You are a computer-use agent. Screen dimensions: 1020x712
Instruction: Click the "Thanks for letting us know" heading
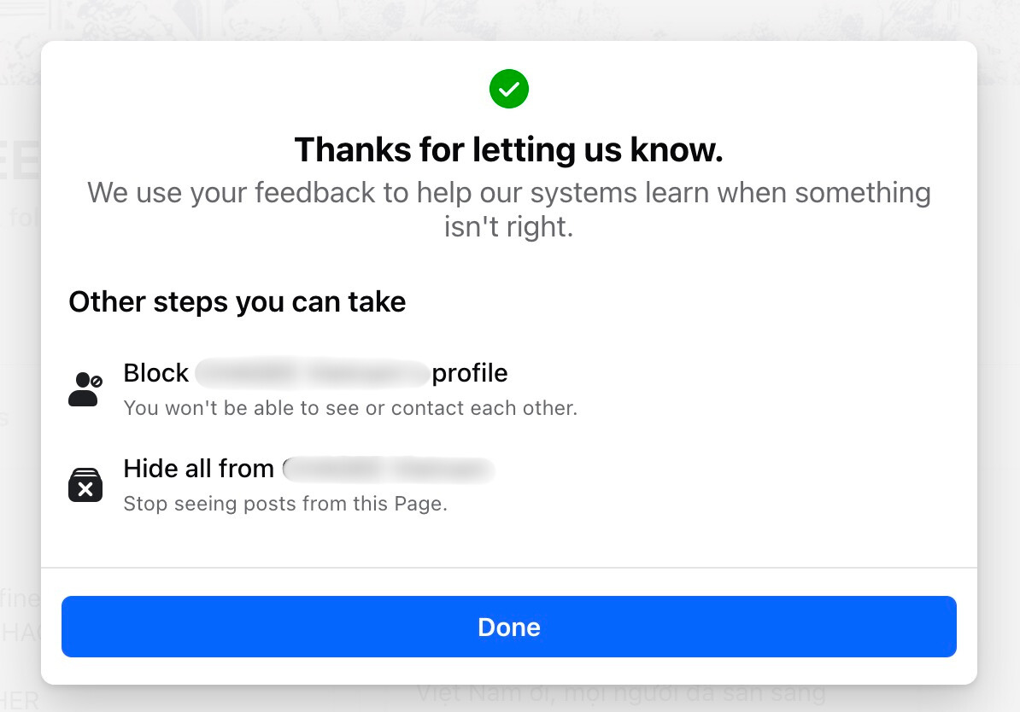[x=508, y=149]
